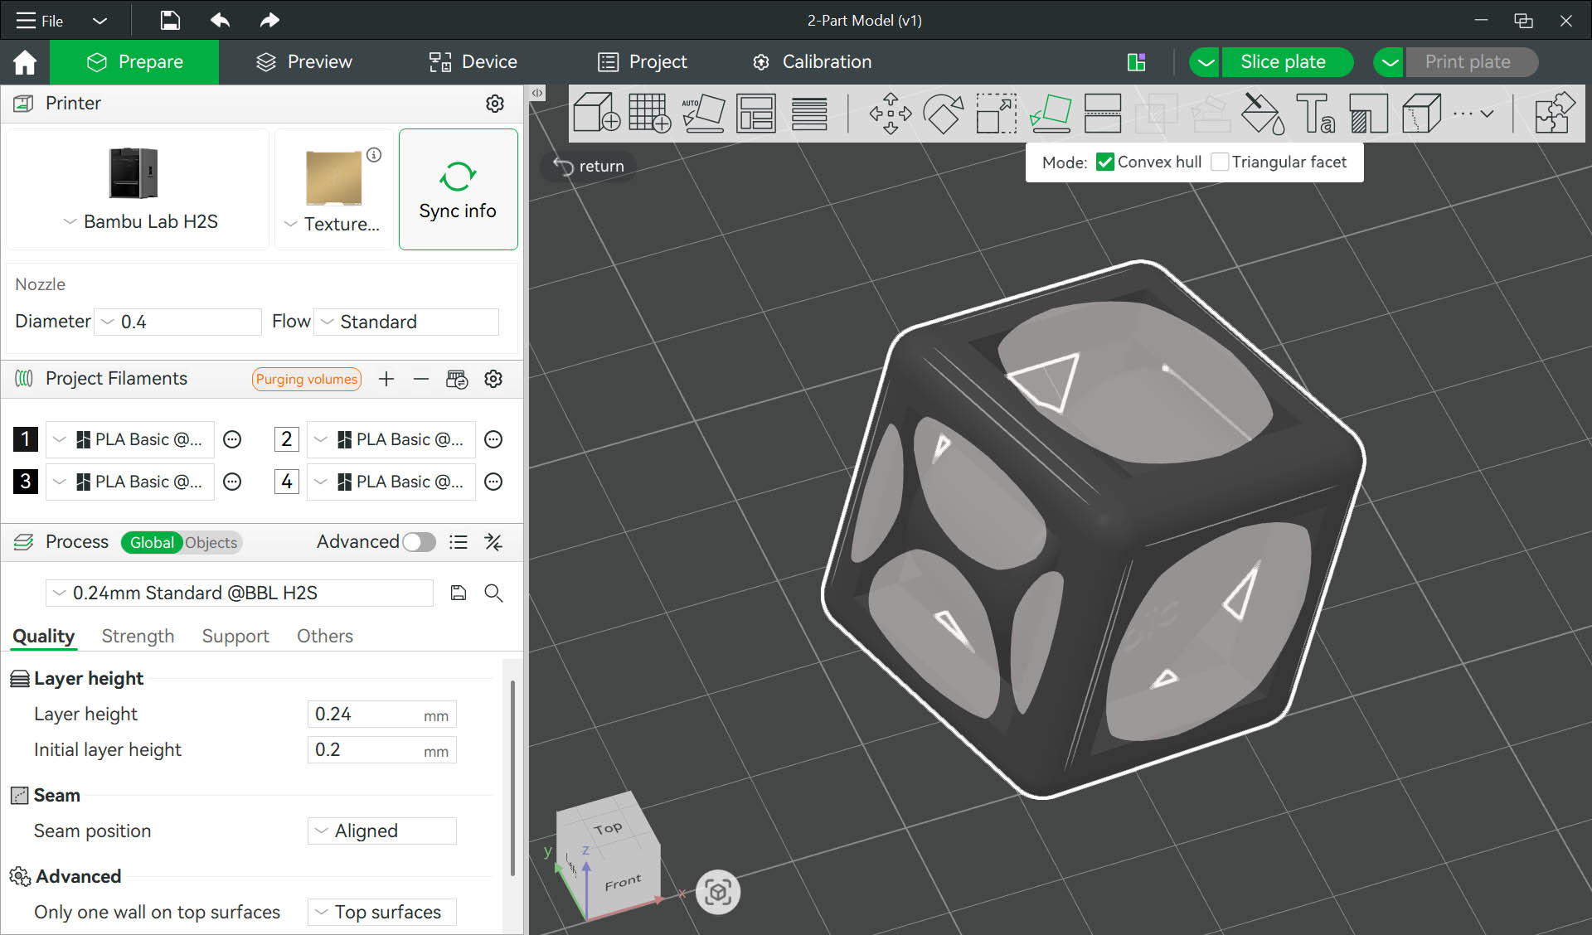
Task: Select the Move tool
Action: pyautogui.click(x=890, y=113)
